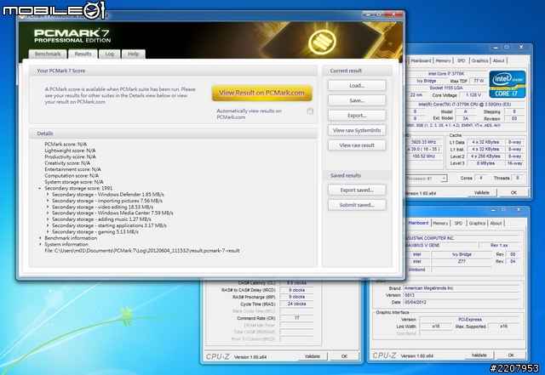Image resolution: width=545 pixels, height=375 pixels.
Task: Enable automatically view results on PCMark.com checkbox
Action: click(310, 111)
